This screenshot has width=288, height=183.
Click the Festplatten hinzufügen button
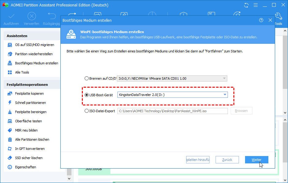coord(198,160)
